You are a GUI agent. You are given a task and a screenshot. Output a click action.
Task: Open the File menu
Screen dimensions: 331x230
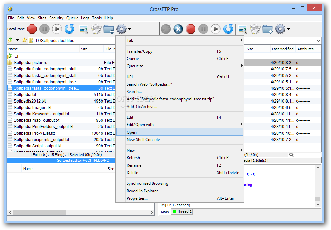pyautogui.click(x=11, y=18)
